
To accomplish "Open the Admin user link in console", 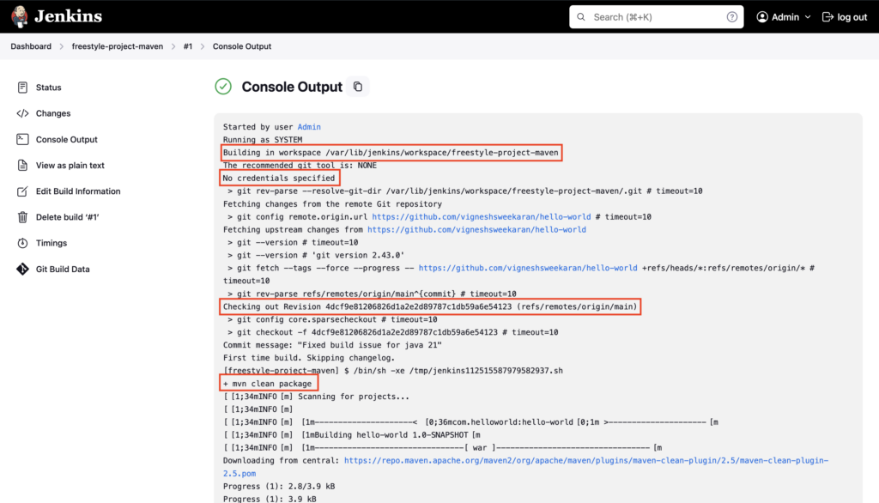I will point(309,127).
